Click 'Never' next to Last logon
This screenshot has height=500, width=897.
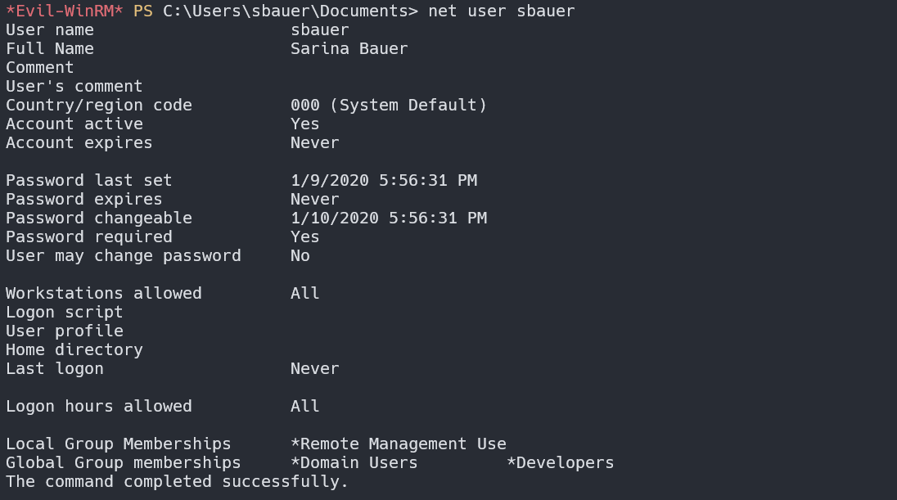315,369
